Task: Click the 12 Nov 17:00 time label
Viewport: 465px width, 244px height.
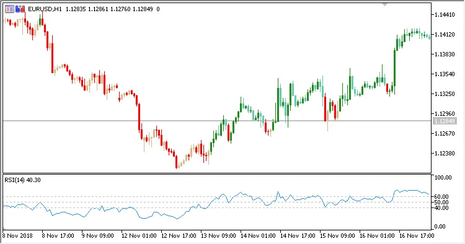Action: [x=179, y=236]
